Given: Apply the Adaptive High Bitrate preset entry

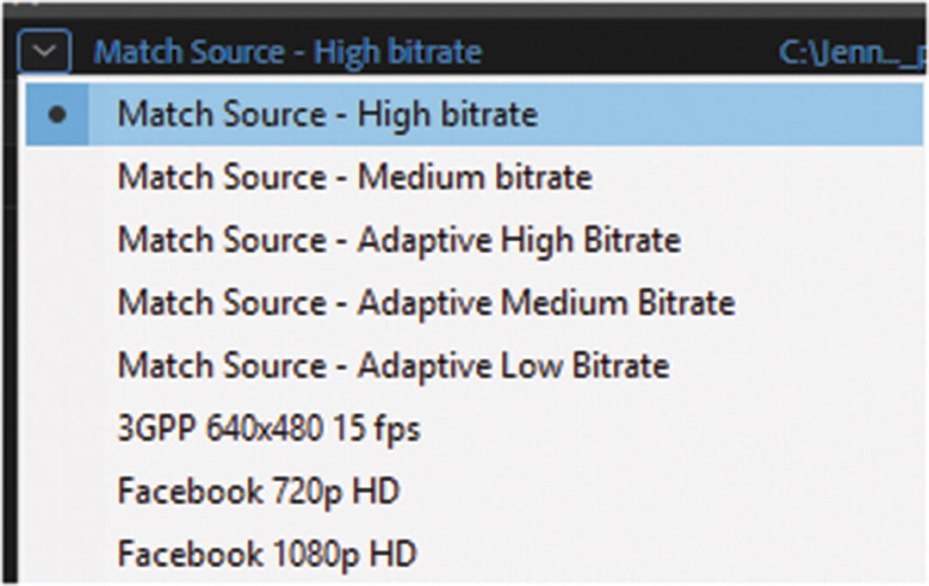Looking at the screenshot, I should [x=399, y=239].
